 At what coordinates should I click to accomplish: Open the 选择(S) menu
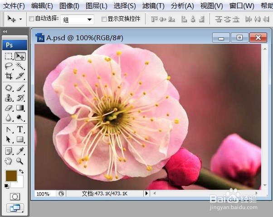coord(125,6)
